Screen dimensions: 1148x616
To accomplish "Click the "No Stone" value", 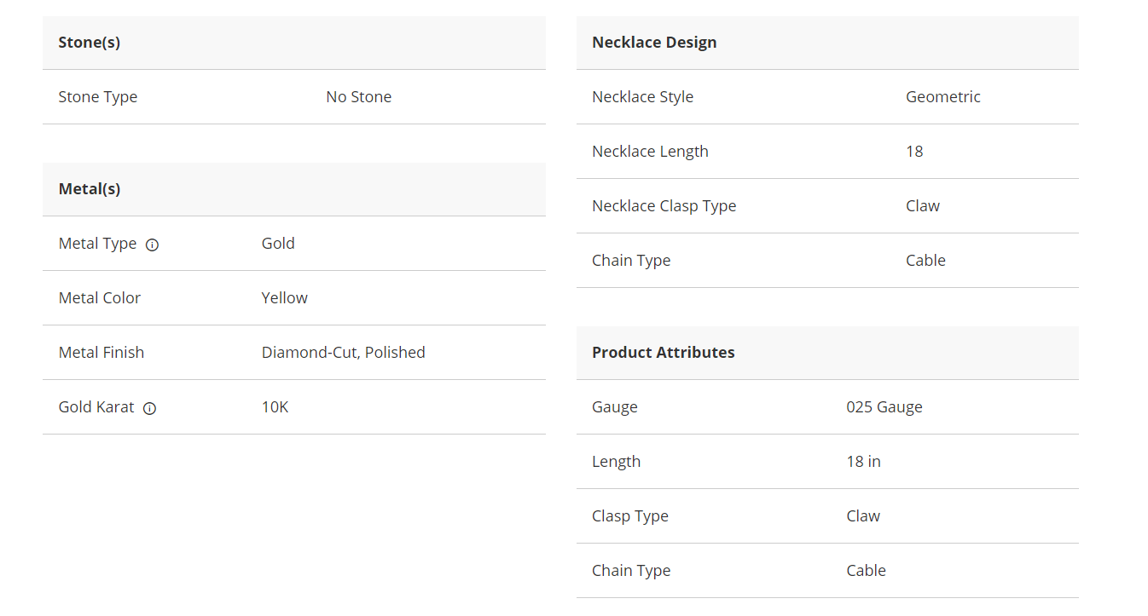I will [x=358, y=97].
